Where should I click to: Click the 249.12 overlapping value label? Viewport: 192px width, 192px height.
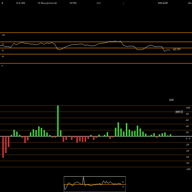point(179,112)
